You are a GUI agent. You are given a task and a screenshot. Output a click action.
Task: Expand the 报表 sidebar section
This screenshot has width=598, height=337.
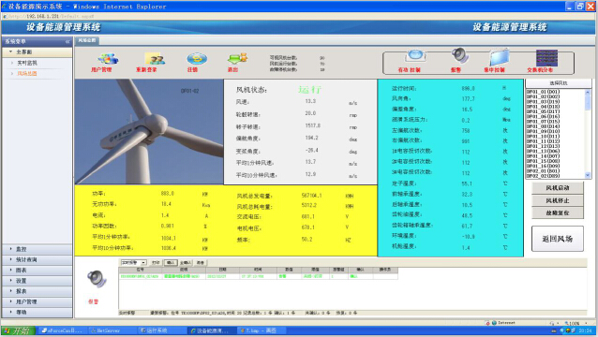[37, 291]
